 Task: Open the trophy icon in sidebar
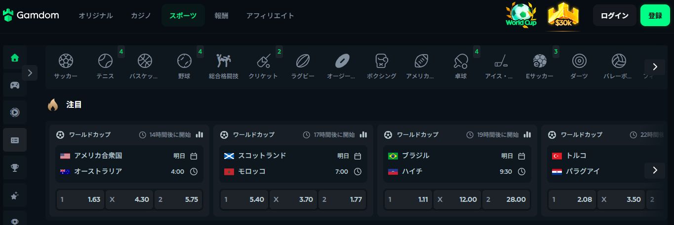tap(15, 168)
